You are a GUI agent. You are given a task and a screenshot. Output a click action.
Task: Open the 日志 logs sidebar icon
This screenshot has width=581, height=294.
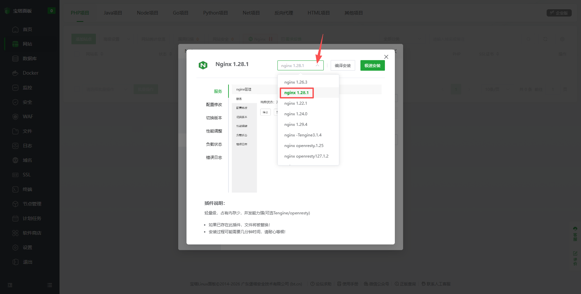click(15, 146)
